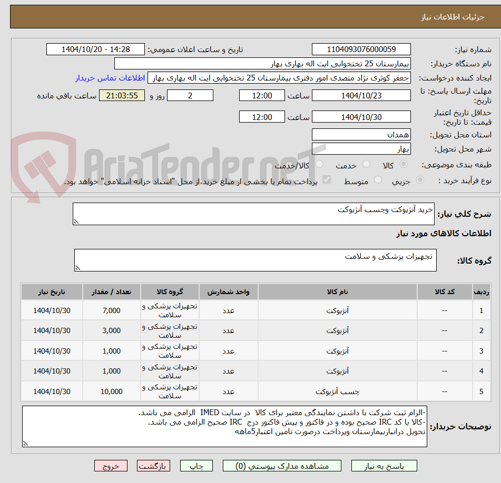This screenshot has width=501, height=483.
Task: Click the ردیف column header
Action: pyautogui.click(x=481, y=292)
